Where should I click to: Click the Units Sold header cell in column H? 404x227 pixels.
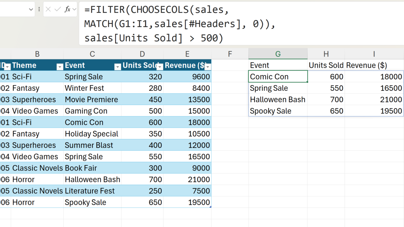[326, 65]
